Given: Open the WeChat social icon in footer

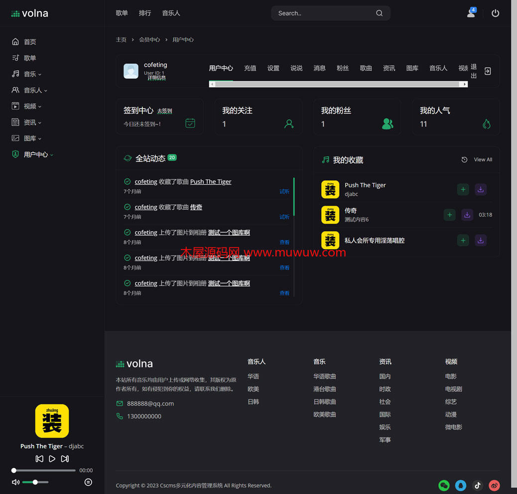Looking at the screenshot, I should click(444, 485).
